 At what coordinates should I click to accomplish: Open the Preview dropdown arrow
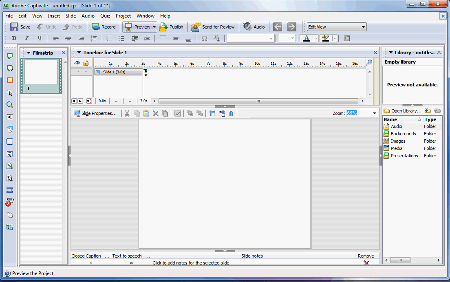click(154, 27)
